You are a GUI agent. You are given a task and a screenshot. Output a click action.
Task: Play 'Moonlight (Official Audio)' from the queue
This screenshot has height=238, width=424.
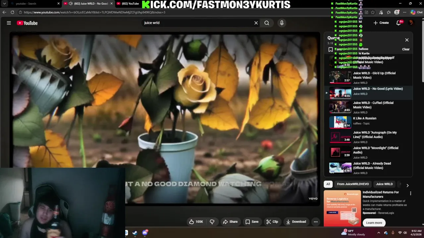coord(368,152)
